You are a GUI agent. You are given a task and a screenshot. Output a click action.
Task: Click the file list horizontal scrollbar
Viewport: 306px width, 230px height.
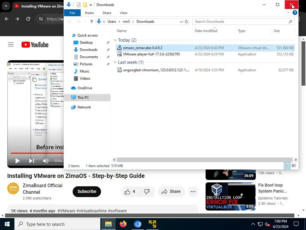click(x=204, y=160)
